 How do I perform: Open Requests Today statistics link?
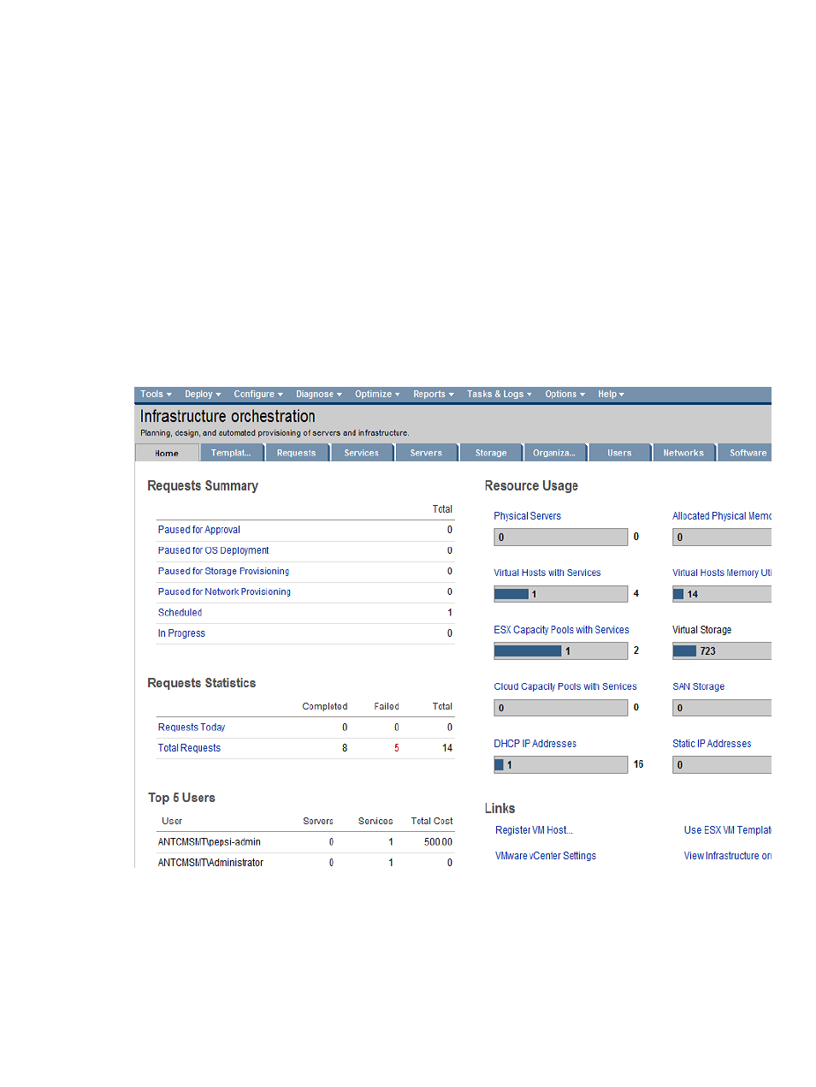(x=192, y=728)
